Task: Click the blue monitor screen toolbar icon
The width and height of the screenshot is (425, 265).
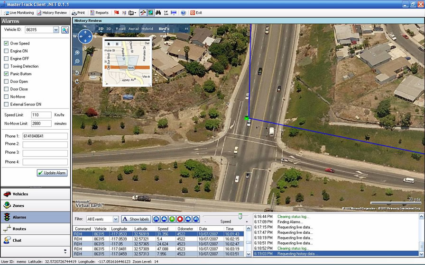Action: [174, 13]
